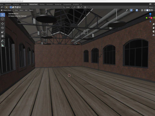Choose Invert selection mode icon
Screen dimensions: 155x116
point(17,7)
